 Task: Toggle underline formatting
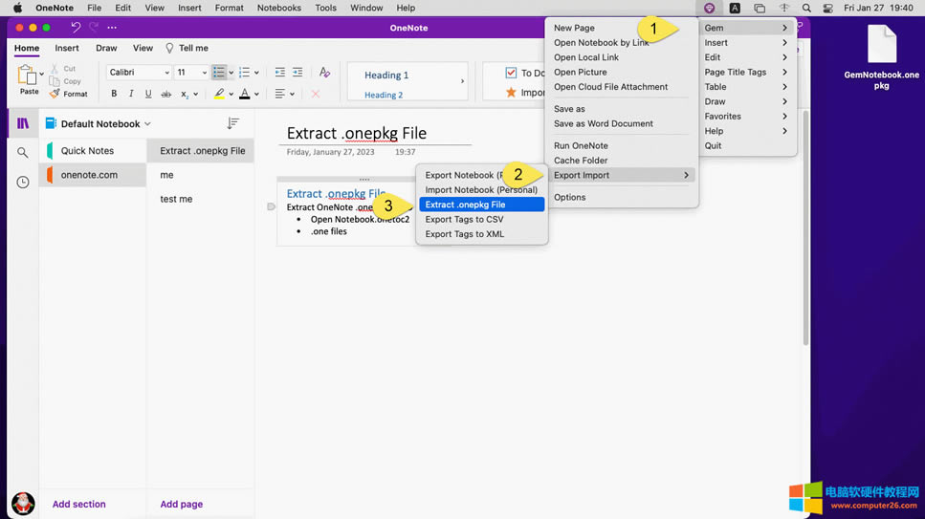pyautogui.click(x=148, y=94)
